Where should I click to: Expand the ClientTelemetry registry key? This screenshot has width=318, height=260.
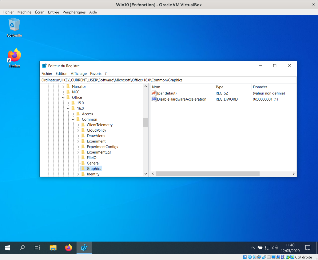tap(78, 125)
